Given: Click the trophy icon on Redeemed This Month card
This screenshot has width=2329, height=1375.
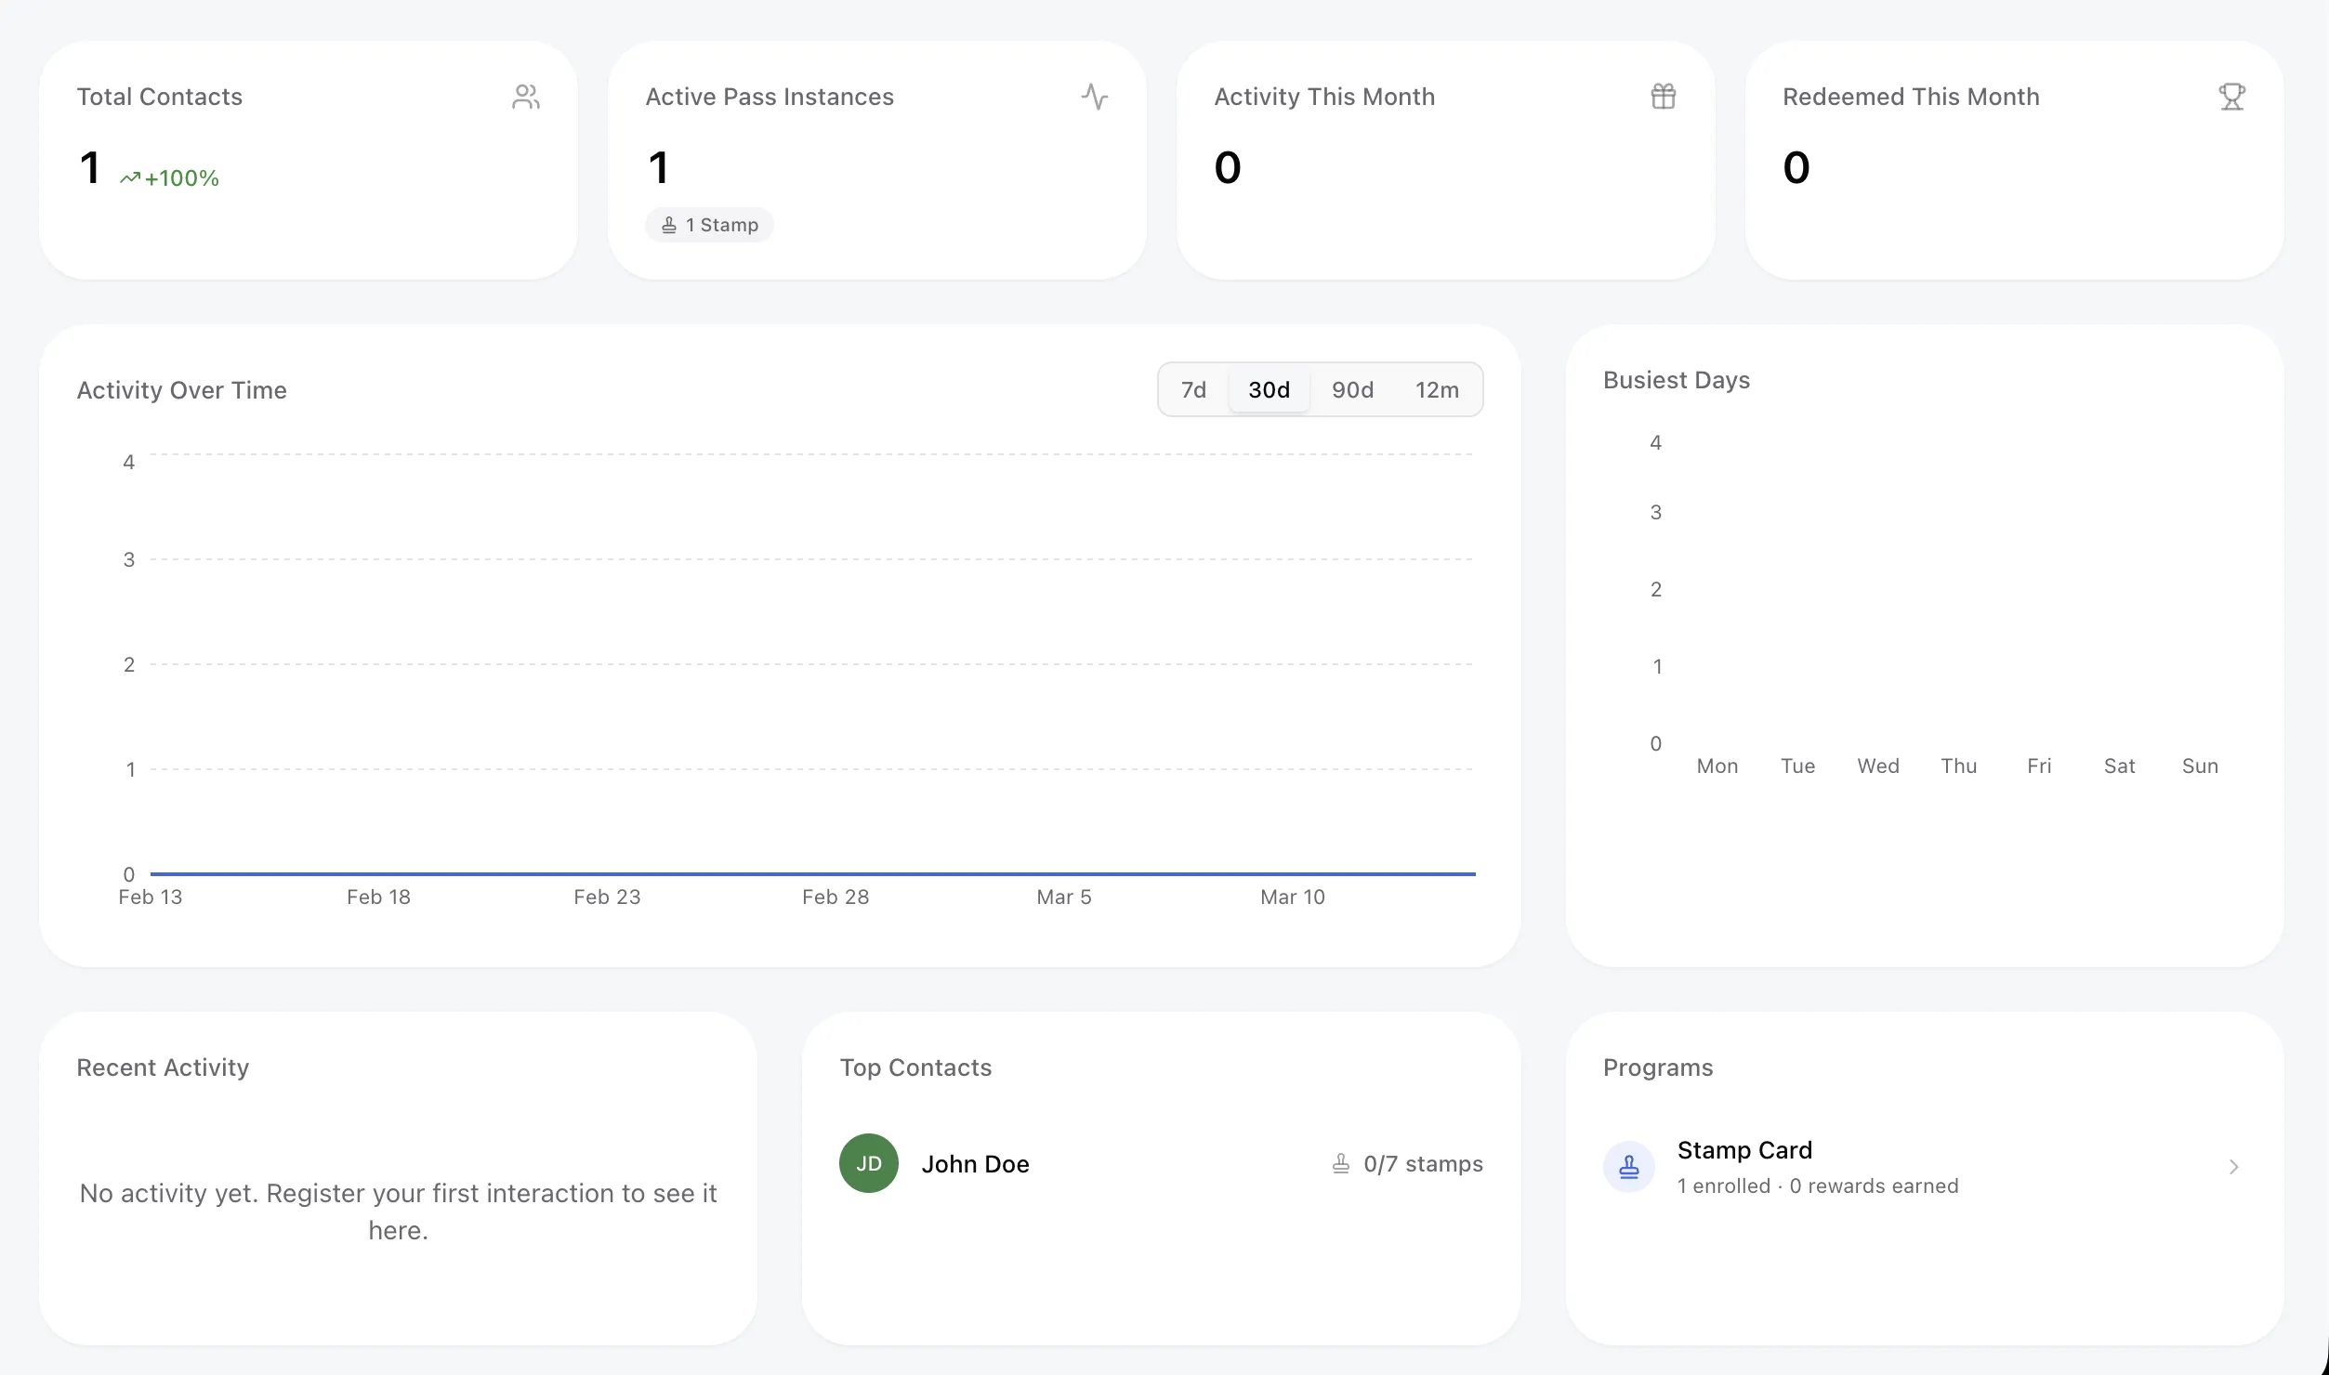Looking at the screenshot, I should pyautogui.click(x=2232, y=96).
